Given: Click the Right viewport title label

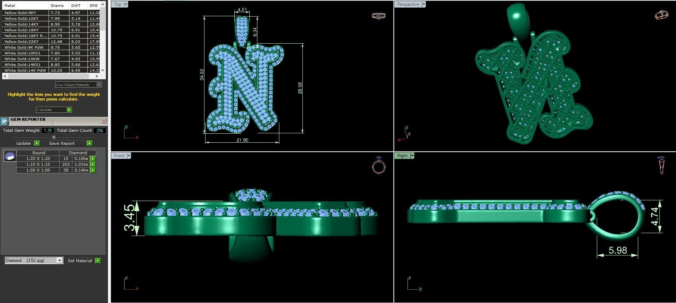Looking at the screenshot, I should coord(402,156).
